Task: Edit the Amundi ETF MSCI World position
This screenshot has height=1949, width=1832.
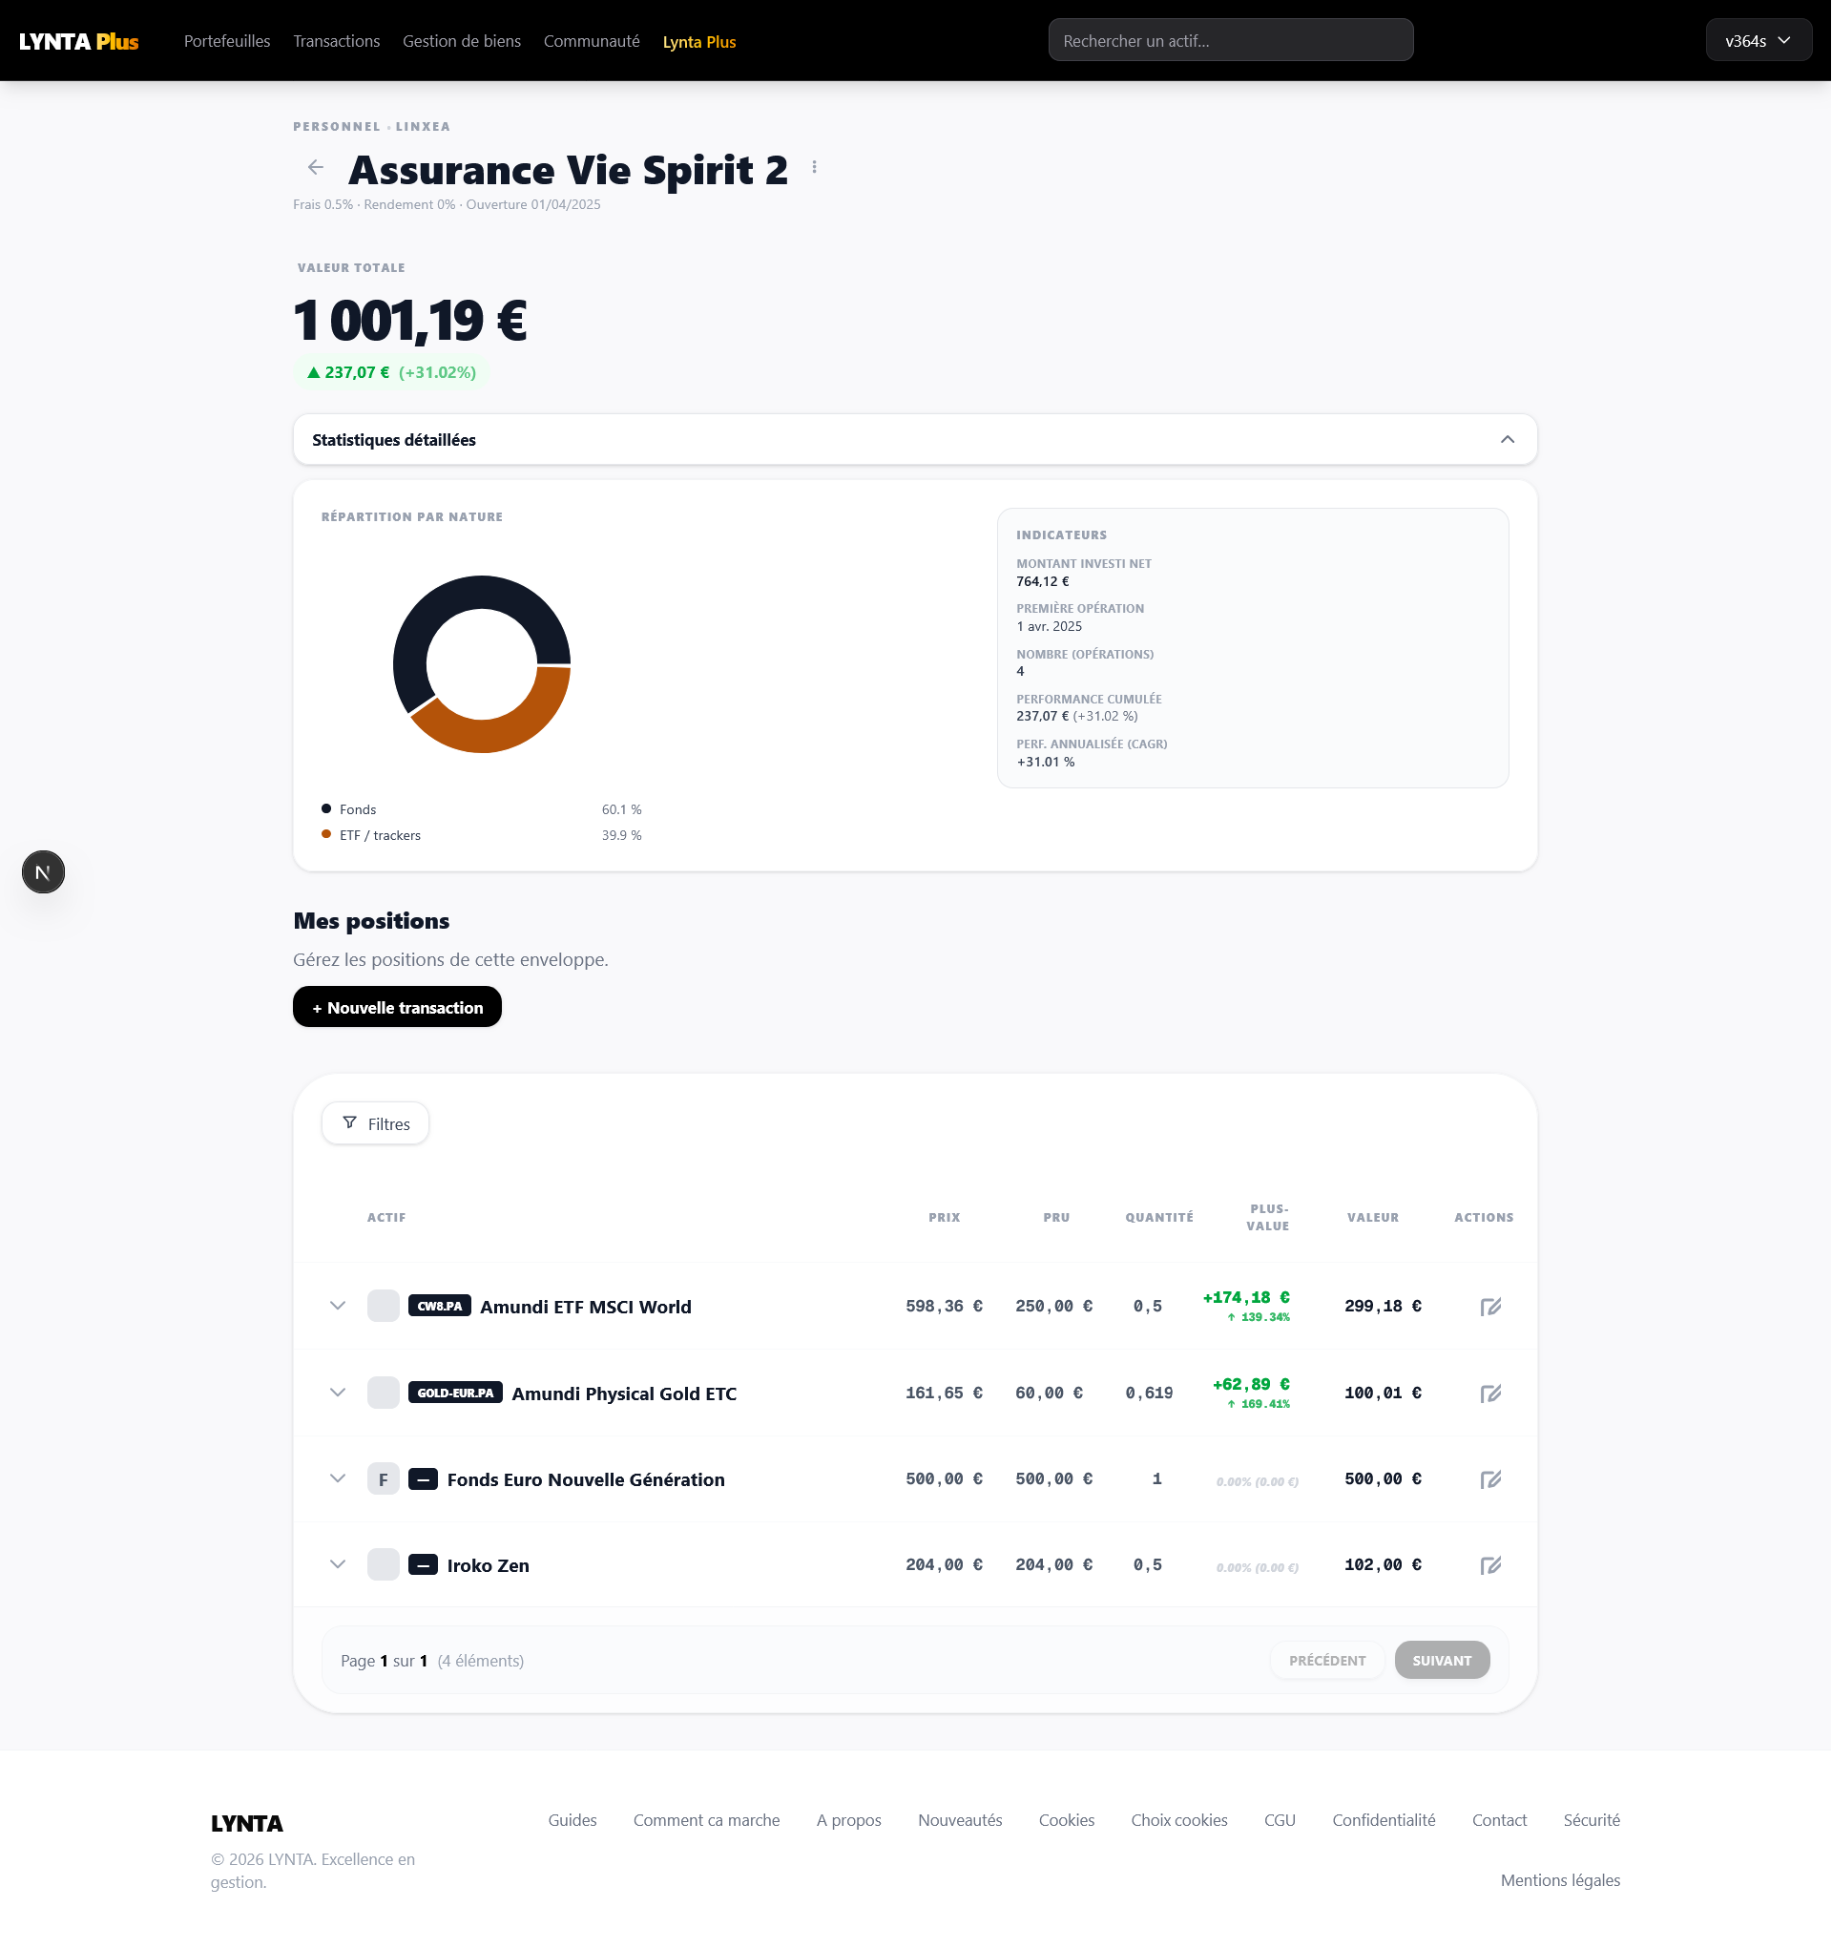Action: click(1492, 1307)
